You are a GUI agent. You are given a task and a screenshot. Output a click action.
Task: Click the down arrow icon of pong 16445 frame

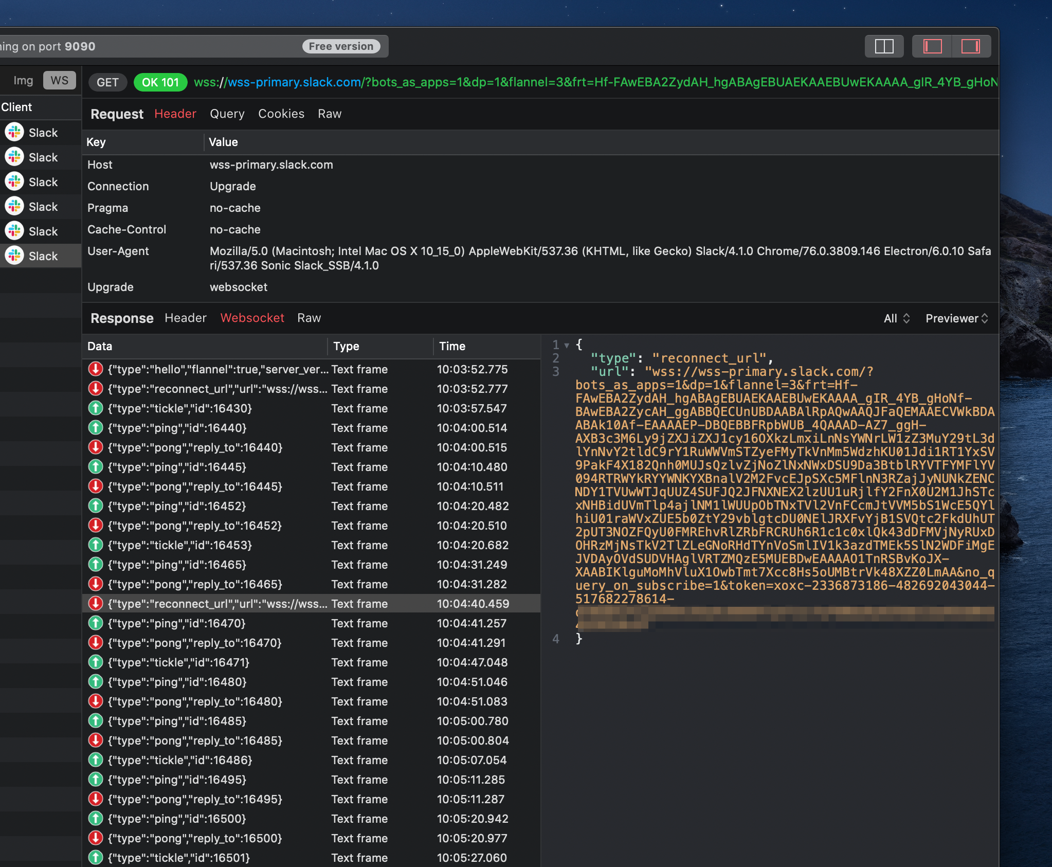[x=95, y=486]
